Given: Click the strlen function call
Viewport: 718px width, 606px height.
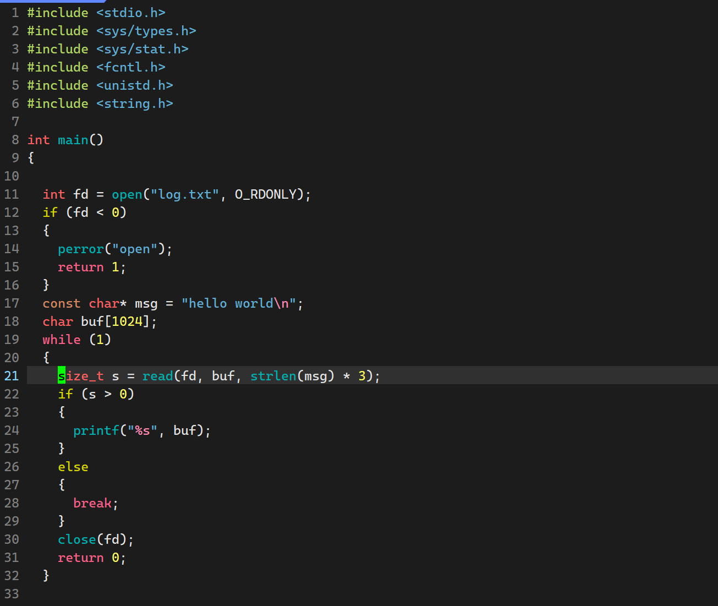Looking at the screenshot, I should coord(273,376).
